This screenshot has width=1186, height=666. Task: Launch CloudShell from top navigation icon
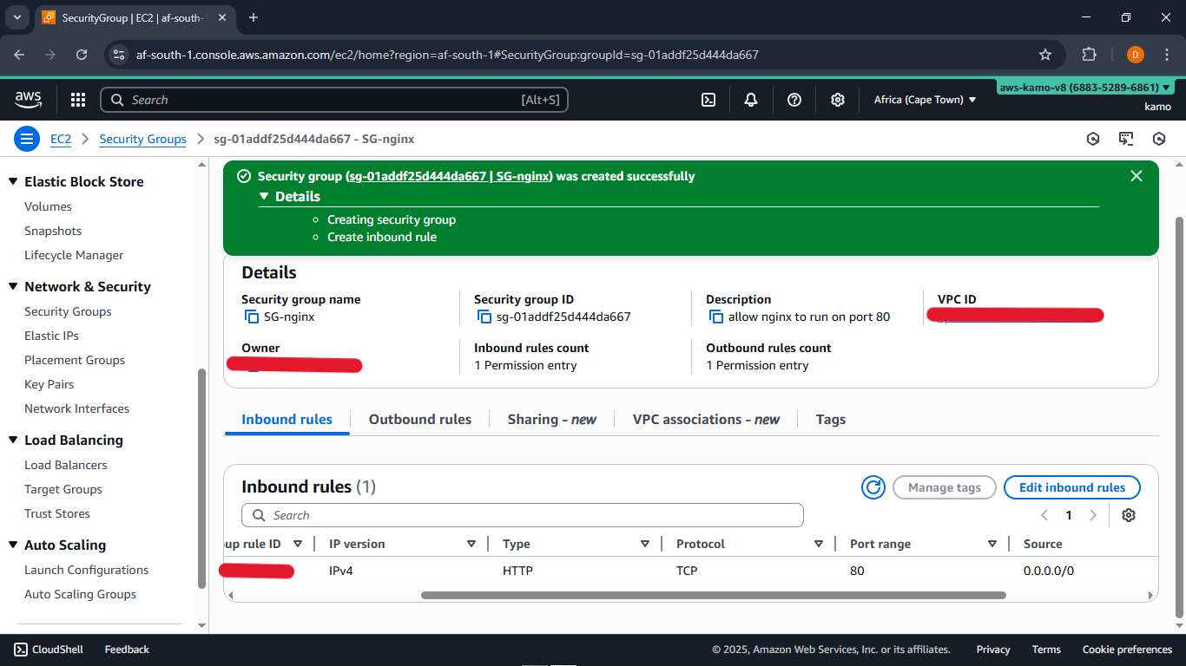pos(708,100)
